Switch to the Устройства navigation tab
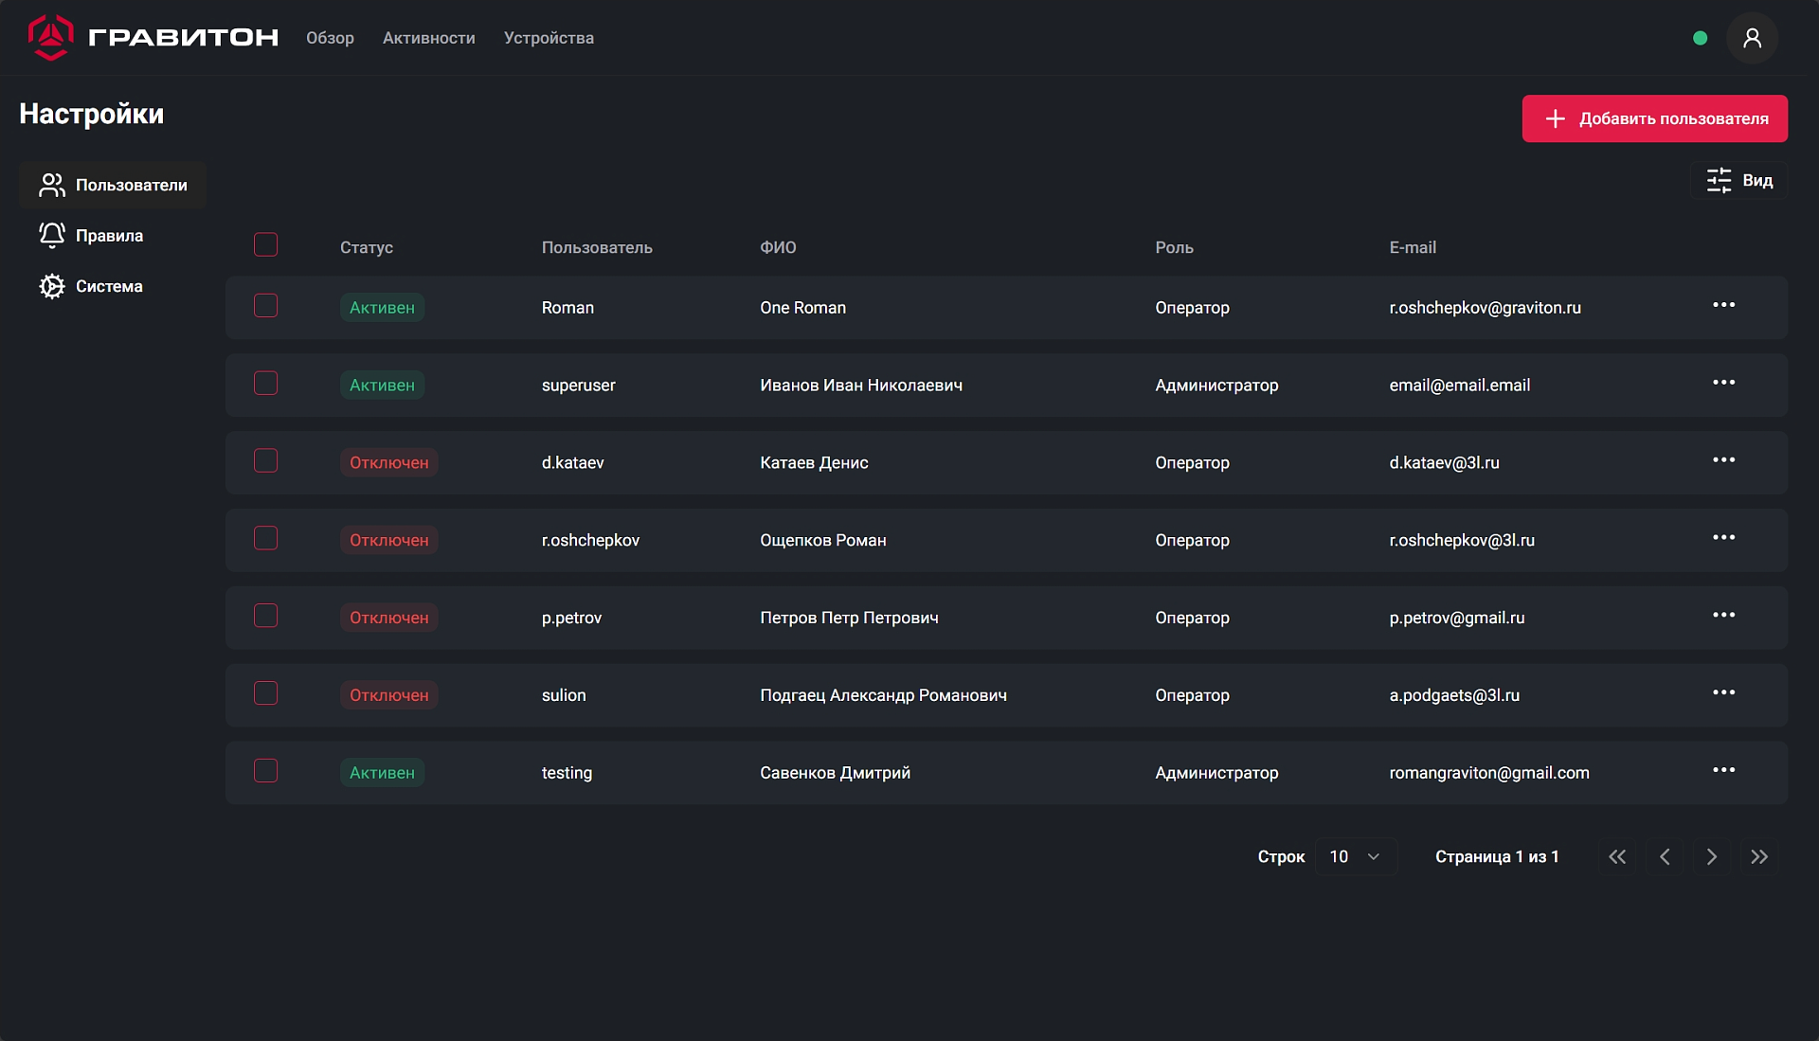The height and width of the screenshot is (1041, 1819). (x=549, y=38)
